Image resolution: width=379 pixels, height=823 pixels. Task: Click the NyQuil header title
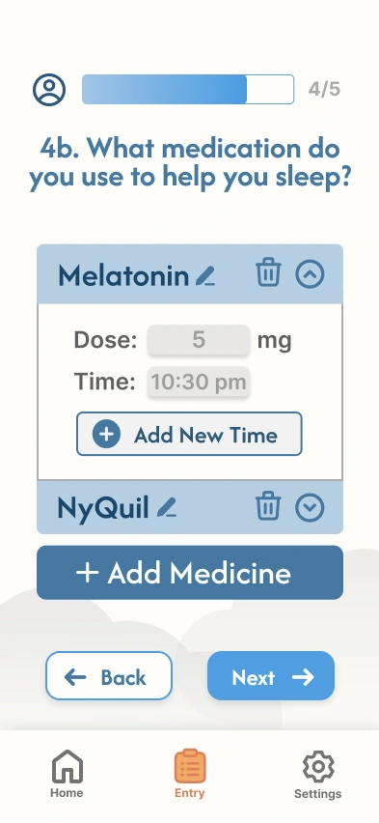click(x=103, y=508)
